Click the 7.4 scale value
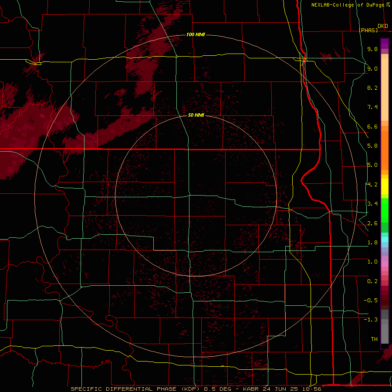The width and height of the screenshot is (392, 392). [x=372, y=107]
